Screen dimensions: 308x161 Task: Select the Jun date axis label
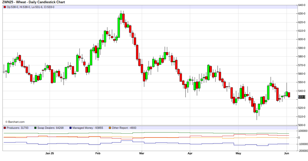point(287,154)
